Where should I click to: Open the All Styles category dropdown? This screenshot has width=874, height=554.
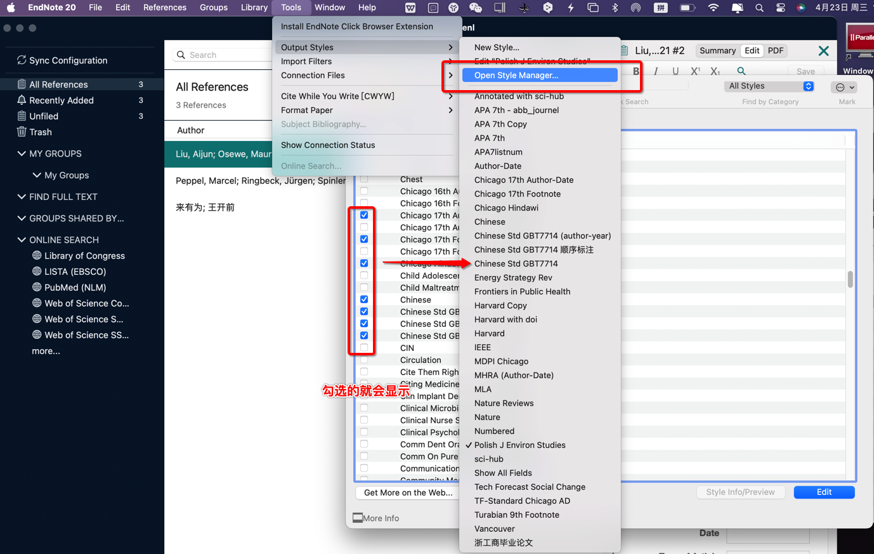click(769, 86)
